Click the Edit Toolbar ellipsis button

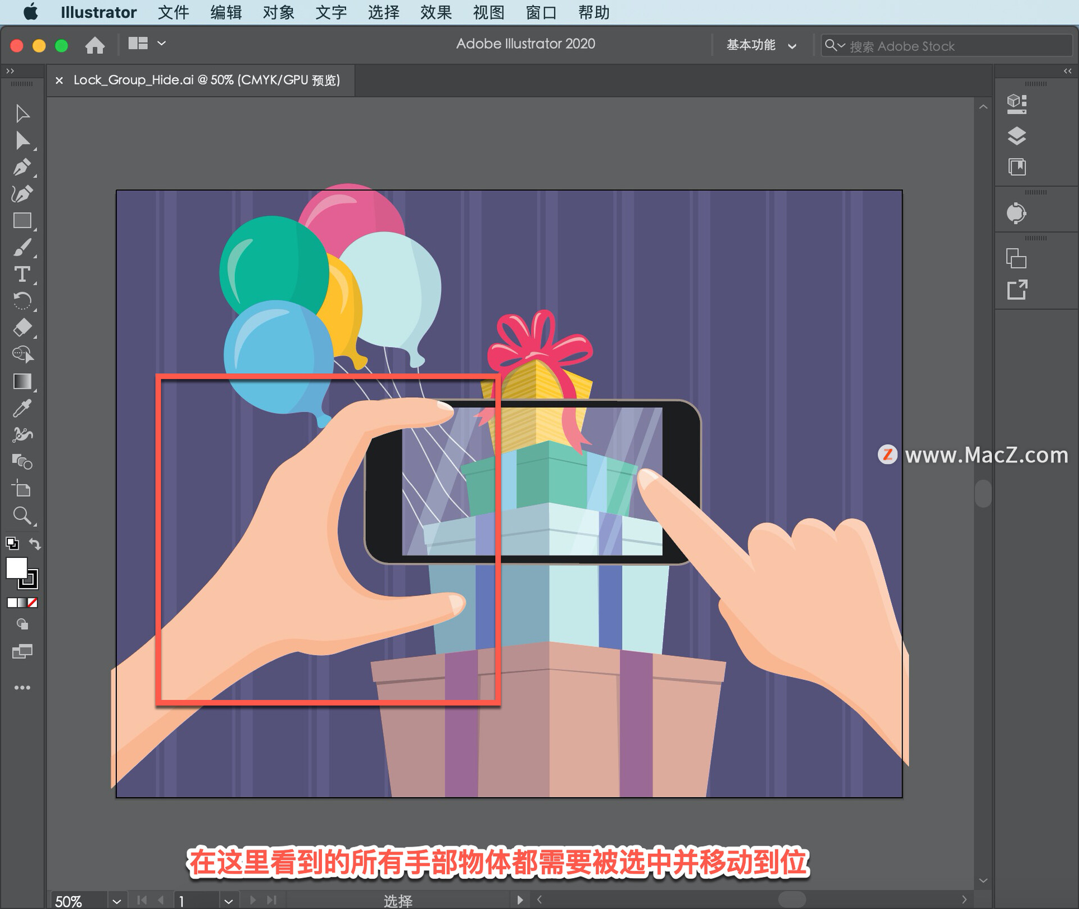pos(22,687)
